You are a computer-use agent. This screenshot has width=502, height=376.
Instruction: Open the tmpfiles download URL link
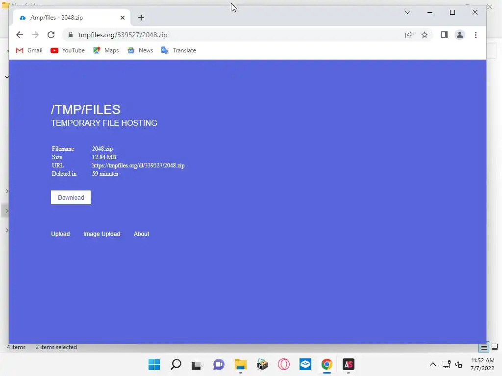pyautogui.click(x=138, y=165)
